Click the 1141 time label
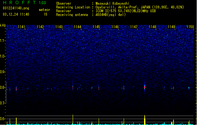 point(21,27)
